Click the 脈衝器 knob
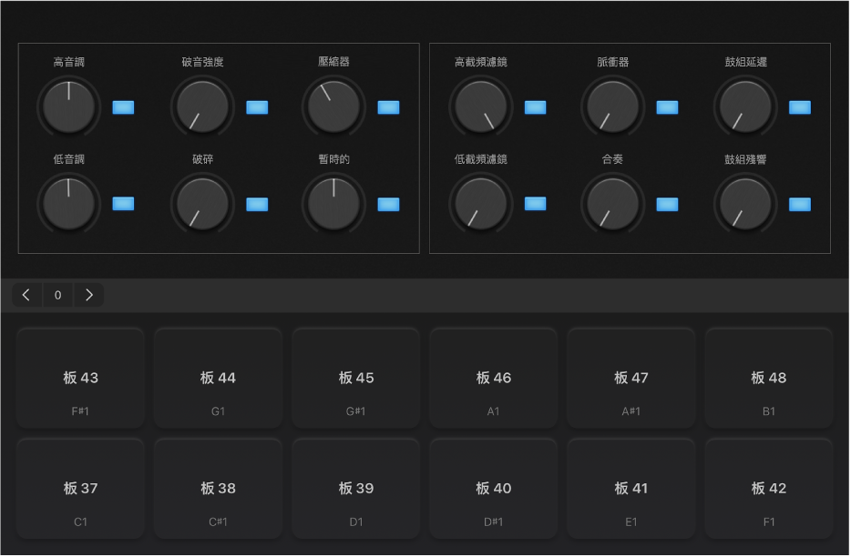Screen dimensions: 851x557 click(x=613, y=106)
